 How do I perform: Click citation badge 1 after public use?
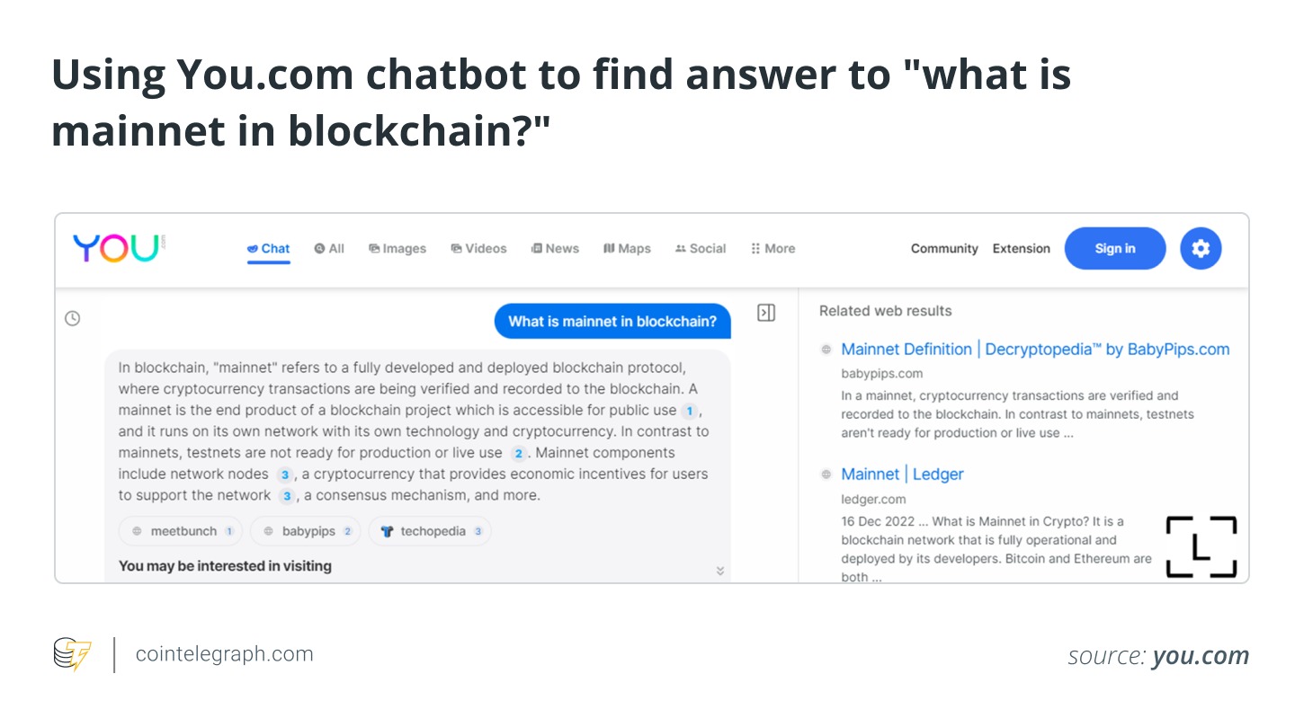coord(689,411)
